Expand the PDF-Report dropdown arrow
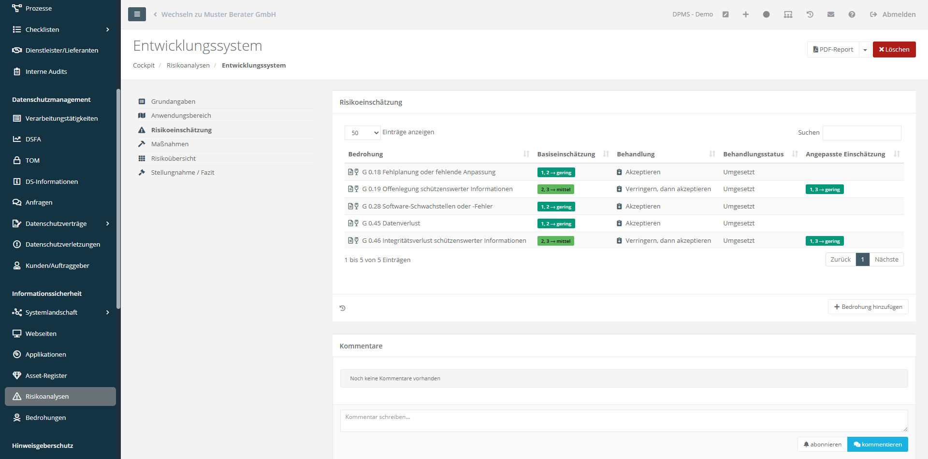The image size is (928, 459). [865, 50]
